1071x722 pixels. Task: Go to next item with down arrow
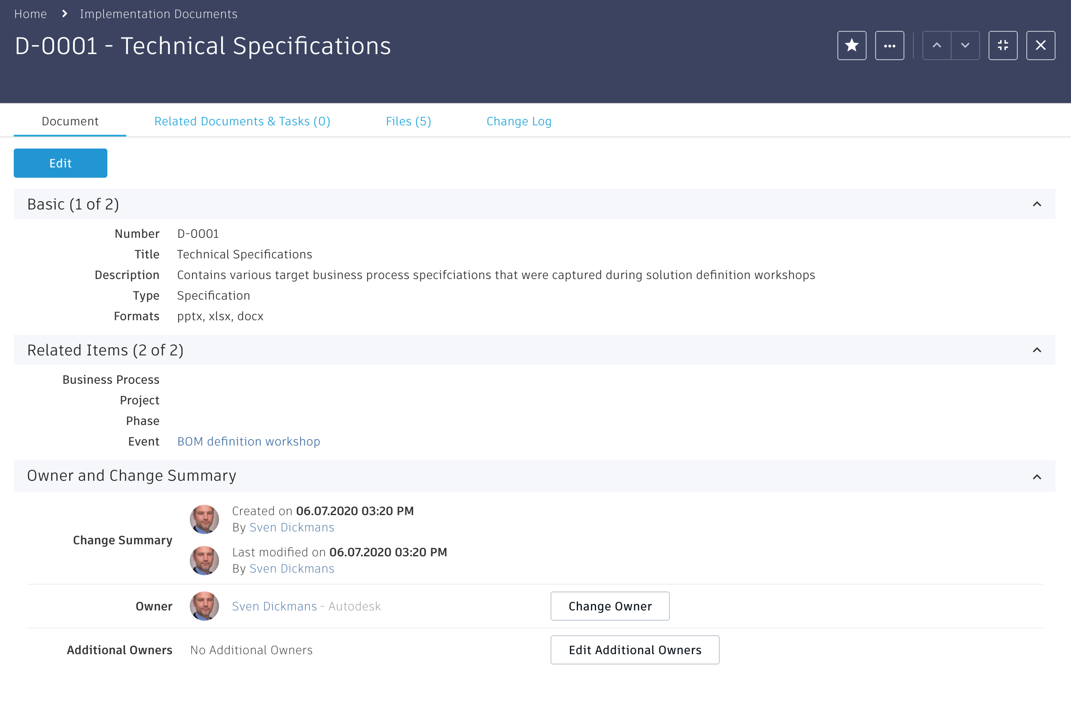click(x=965, y=46)
